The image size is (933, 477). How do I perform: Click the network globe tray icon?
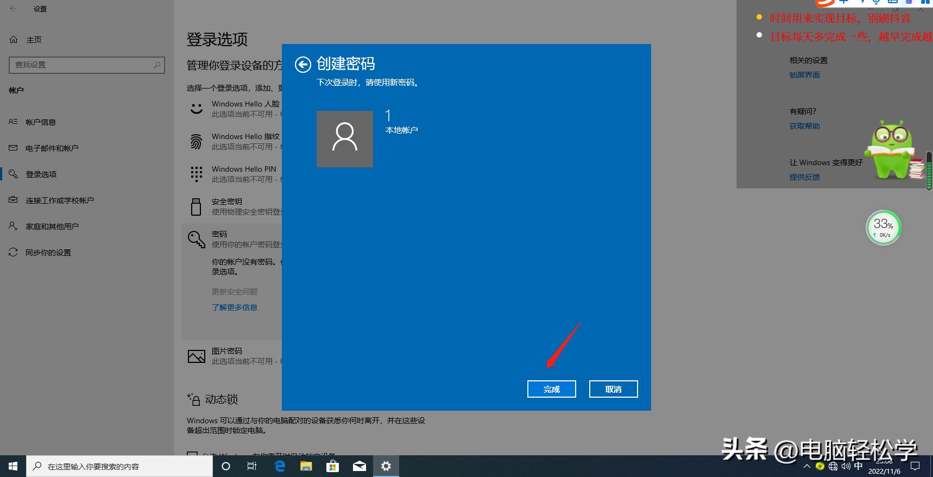(x=833, y=466)
